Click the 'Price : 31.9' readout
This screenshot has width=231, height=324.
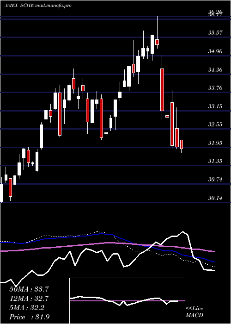tap(29, 317)
